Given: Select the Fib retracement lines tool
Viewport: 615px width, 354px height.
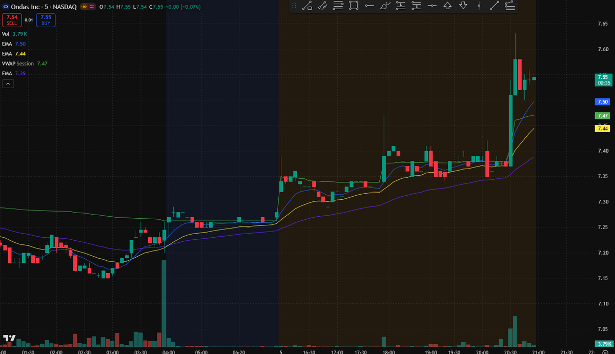Looking at the screenshot, I should [x=338, y=6].
